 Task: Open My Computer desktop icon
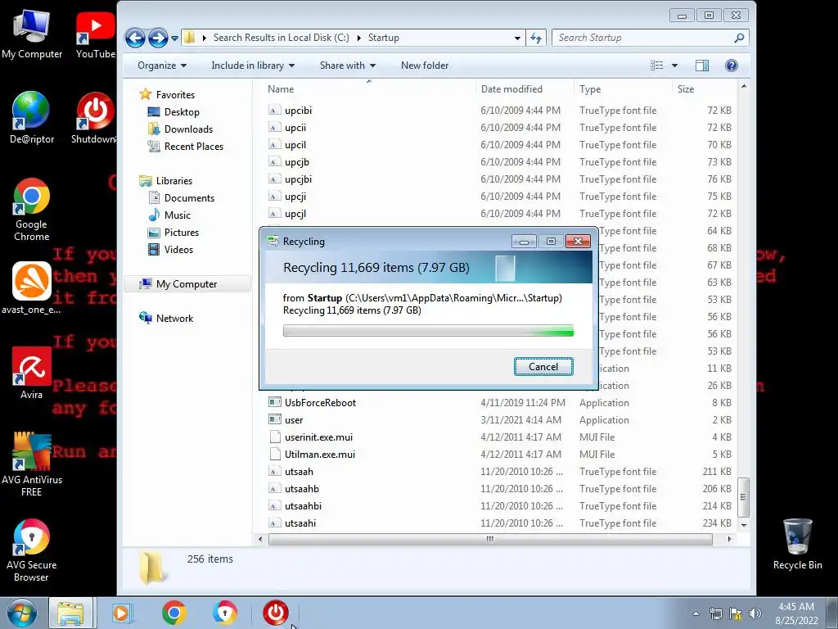click(32, 34)
